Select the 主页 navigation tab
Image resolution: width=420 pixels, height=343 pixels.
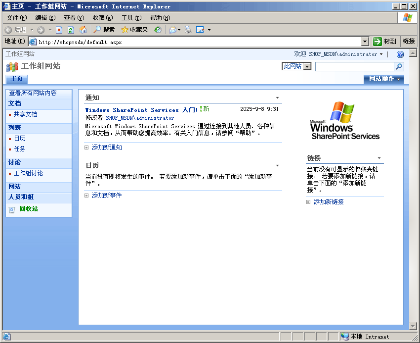click(x=17, y=79)
